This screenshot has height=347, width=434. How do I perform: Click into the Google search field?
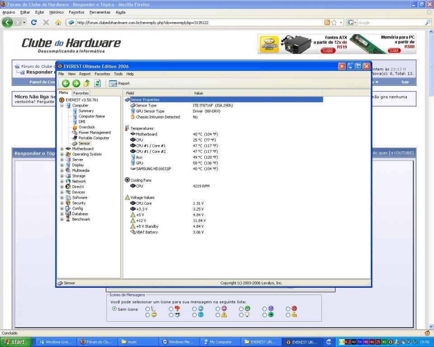391,23
